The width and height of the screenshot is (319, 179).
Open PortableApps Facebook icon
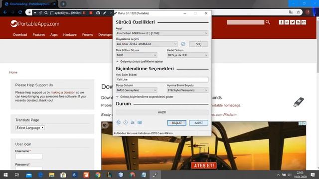281,22
